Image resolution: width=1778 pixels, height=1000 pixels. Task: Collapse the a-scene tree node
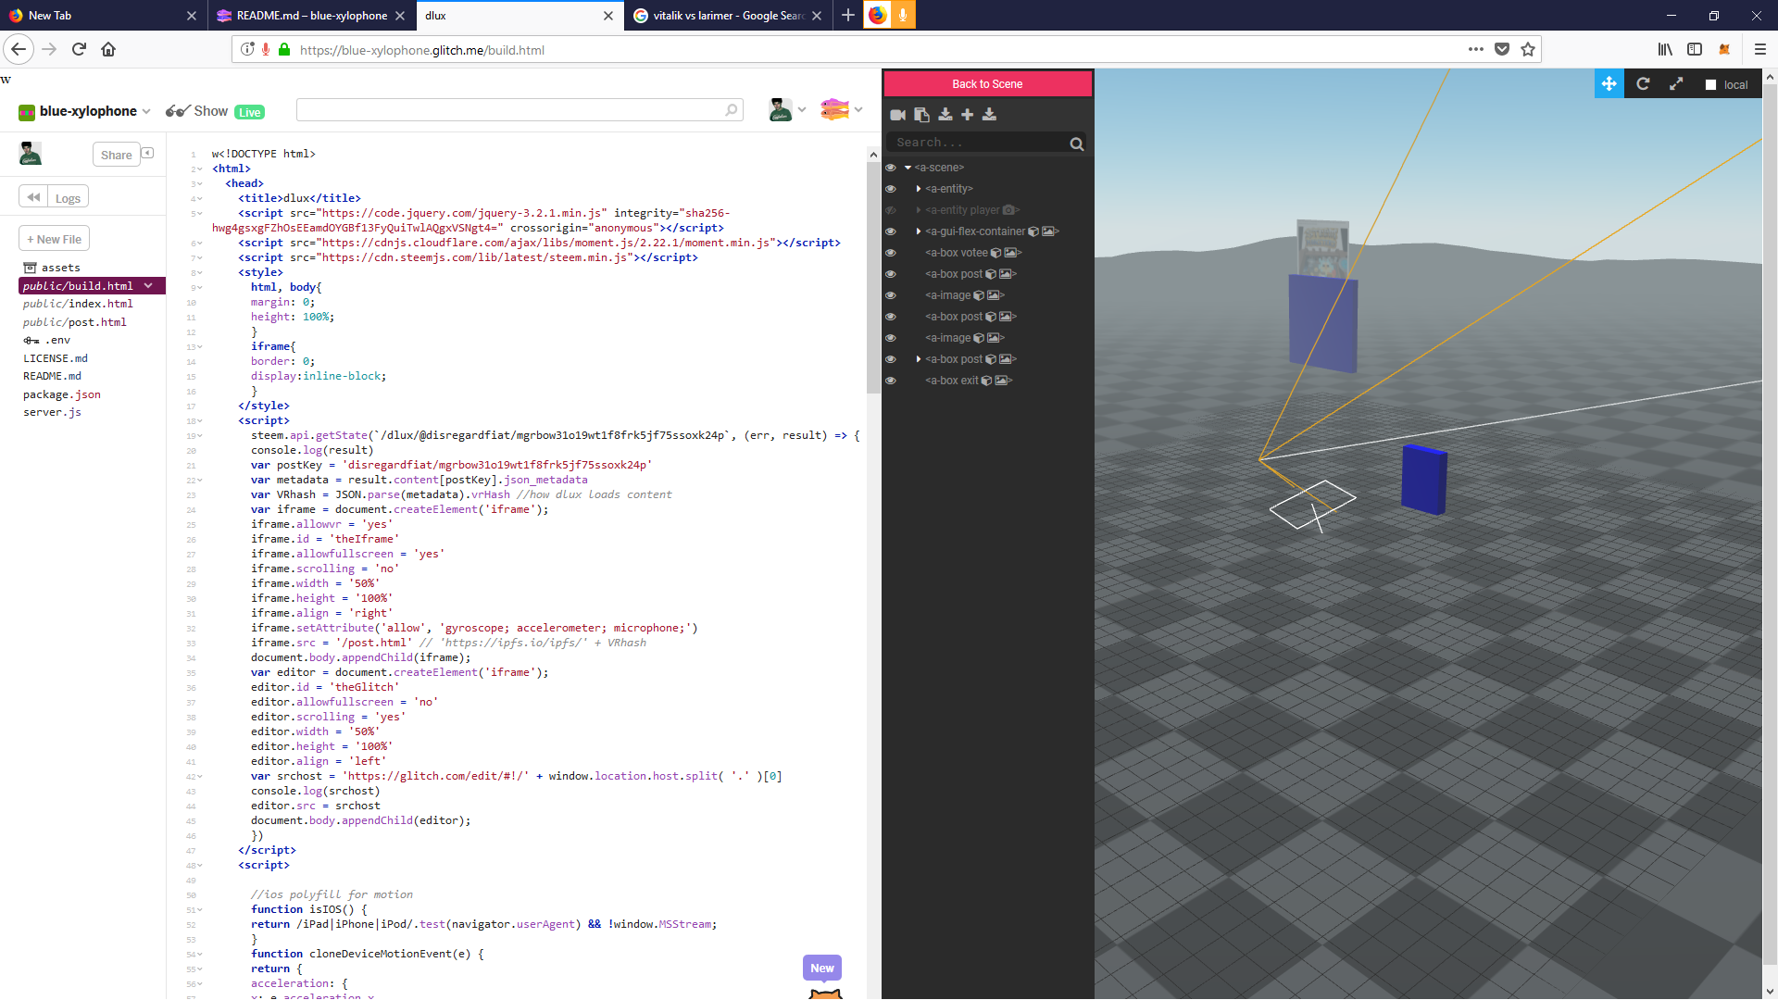pyautogui.click(x=908, y=168)
